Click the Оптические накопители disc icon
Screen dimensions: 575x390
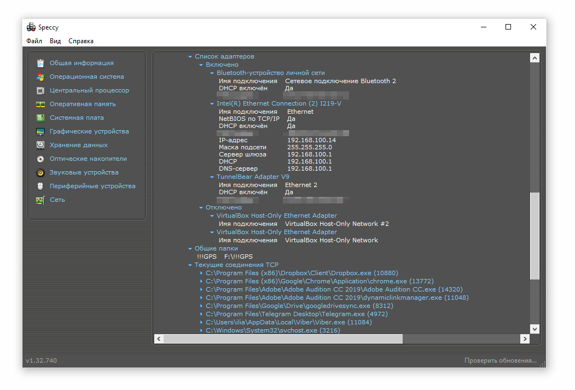pos(40,159)
